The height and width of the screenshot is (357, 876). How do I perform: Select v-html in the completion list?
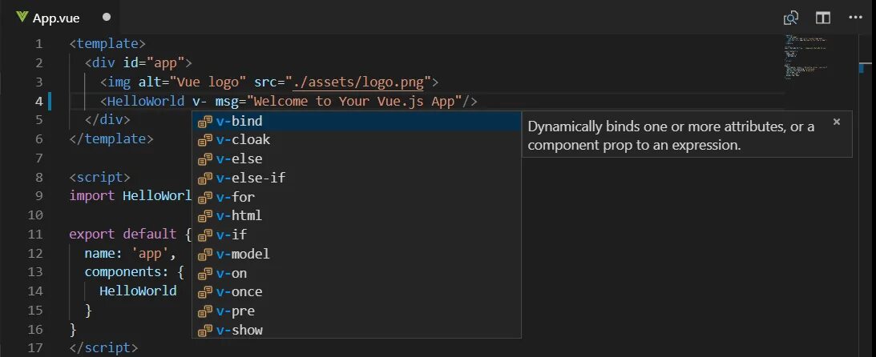click(x=239, y=215)
